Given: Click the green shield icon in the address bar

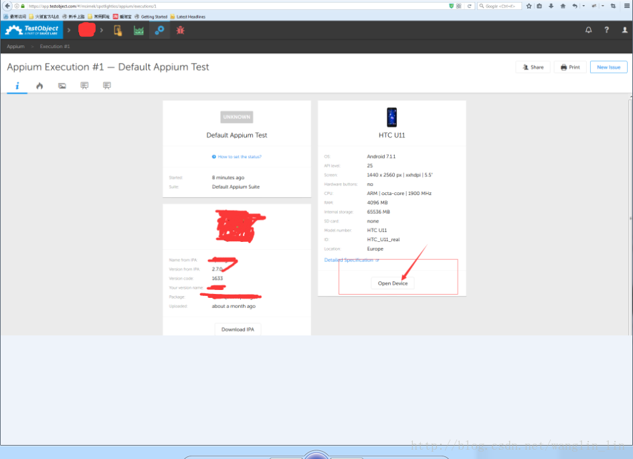Looking at the screenshot, I should click(x=452, y=6).
